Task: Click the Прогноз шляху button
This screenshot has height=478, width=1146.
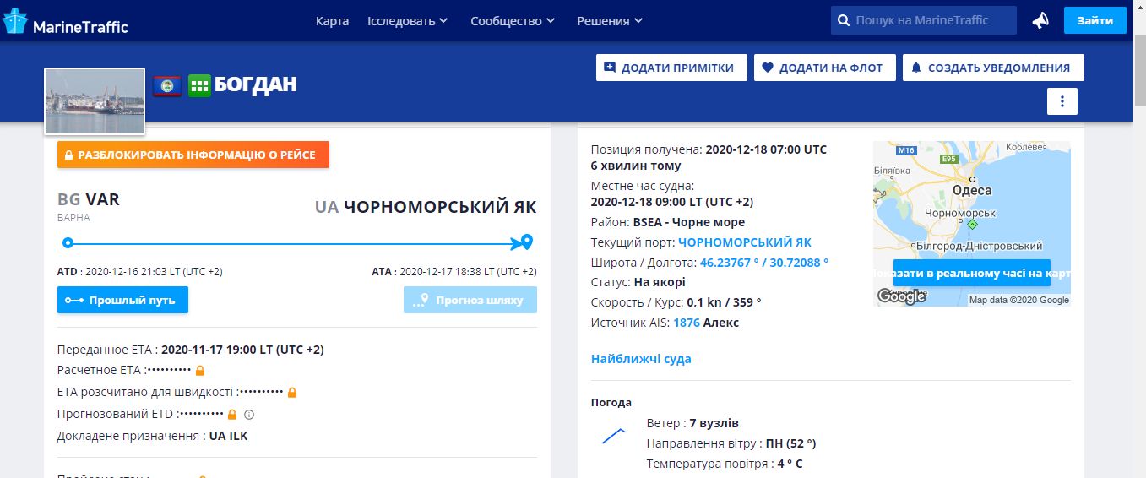Action: (x=470, y=300)
